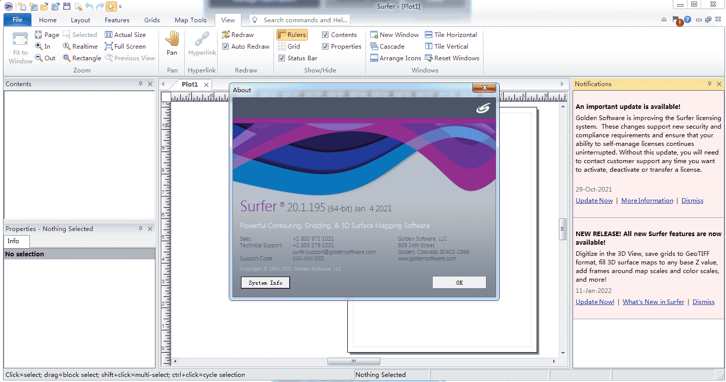
Task: Open the File menu
Action: [x=17, y=20]
